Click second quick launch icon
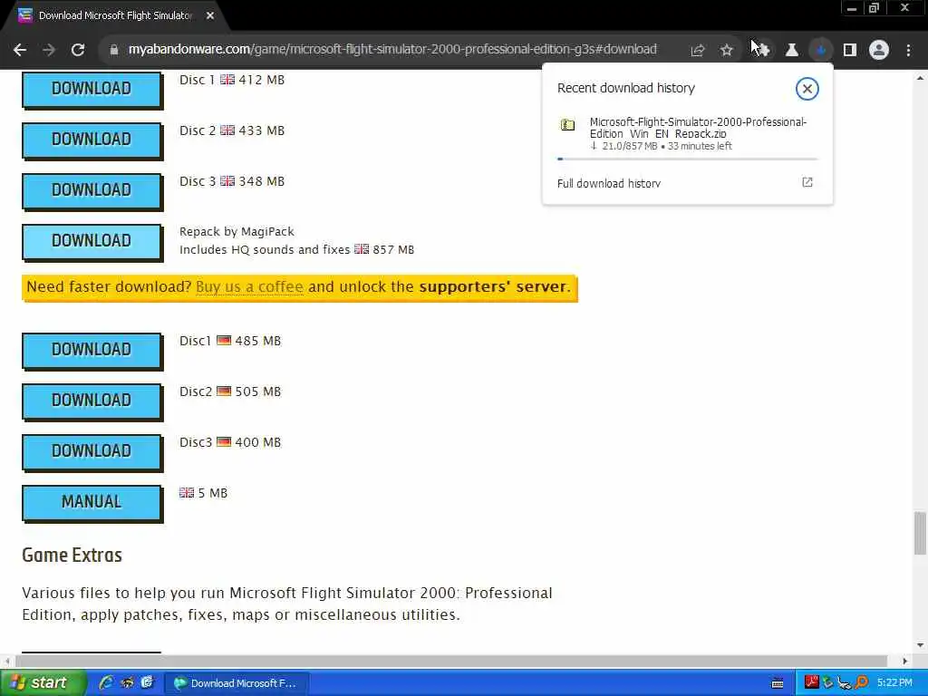Viewport: 928px width, 696px height. 127,683
